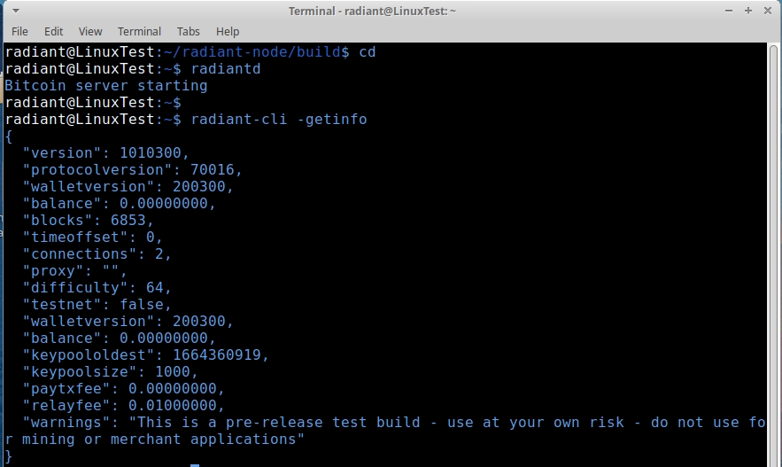
Task: Click the window title 'Terminal - radiant@LinuxTest'
Action: 372,11
